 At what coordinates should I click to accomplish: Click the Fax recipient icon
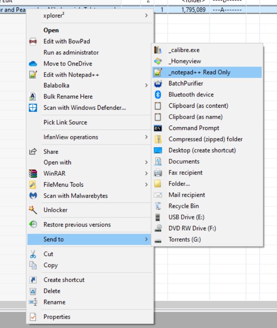(158, 173)
